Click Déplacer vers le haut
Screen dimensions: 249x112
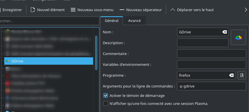coord(192,10)
